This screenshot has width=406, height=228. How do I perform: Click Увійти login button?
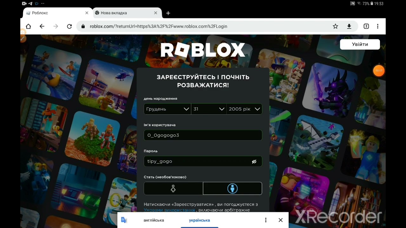point(360,44)
